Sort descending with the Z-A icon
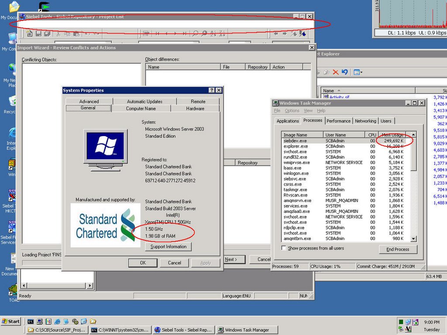The width and height of the screenshot is (447, 335). point(222,34)
